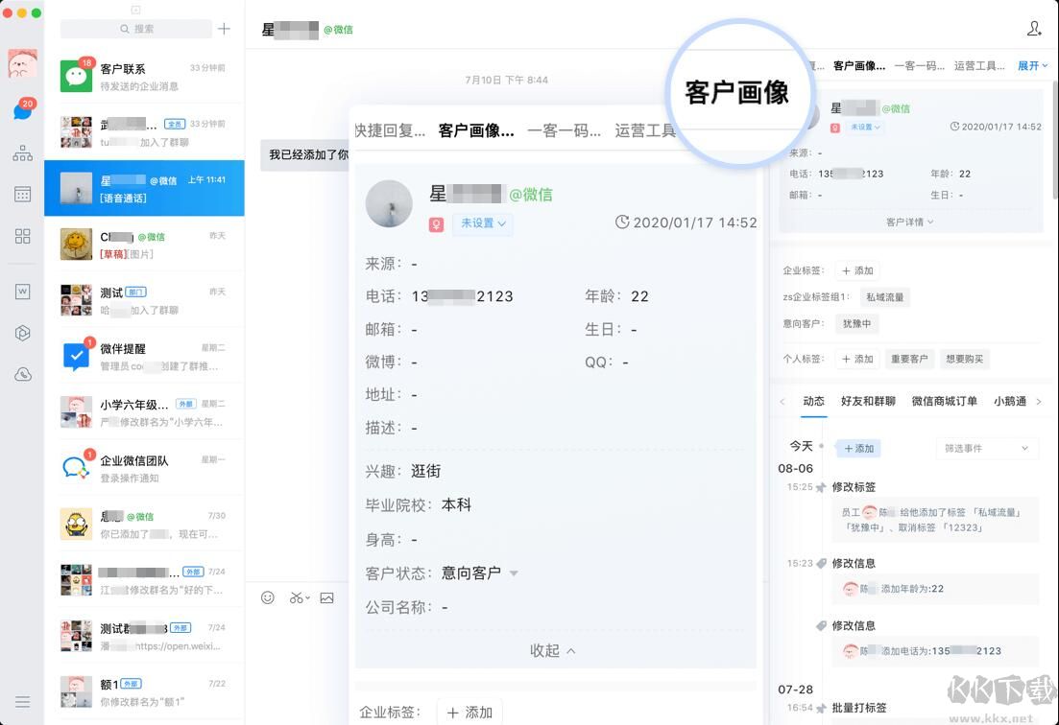Click 收起 to collapse customer details

tap(552, 650)
